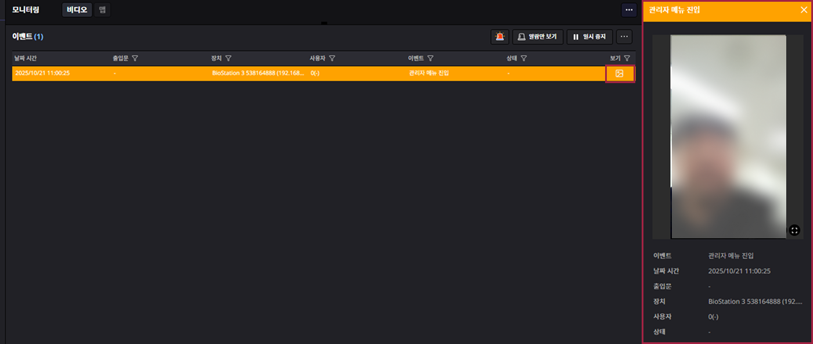The image size is (813, 344).
Task: Filter by 장치 column funnel icon
Action: pyautogui.click(x=228, y=58)
